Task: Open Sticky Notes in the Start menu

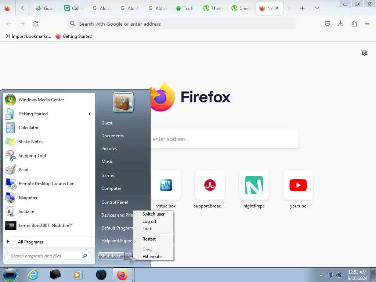Action: point(50,142)
